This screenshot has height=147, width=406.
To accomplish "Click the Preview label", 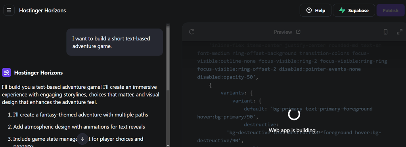I will tap(283, 32).
